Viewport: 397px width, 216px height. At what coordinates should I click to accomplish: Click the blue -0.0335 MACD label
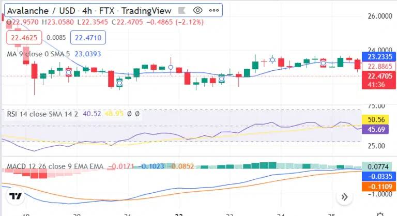(x=378, y=176)
